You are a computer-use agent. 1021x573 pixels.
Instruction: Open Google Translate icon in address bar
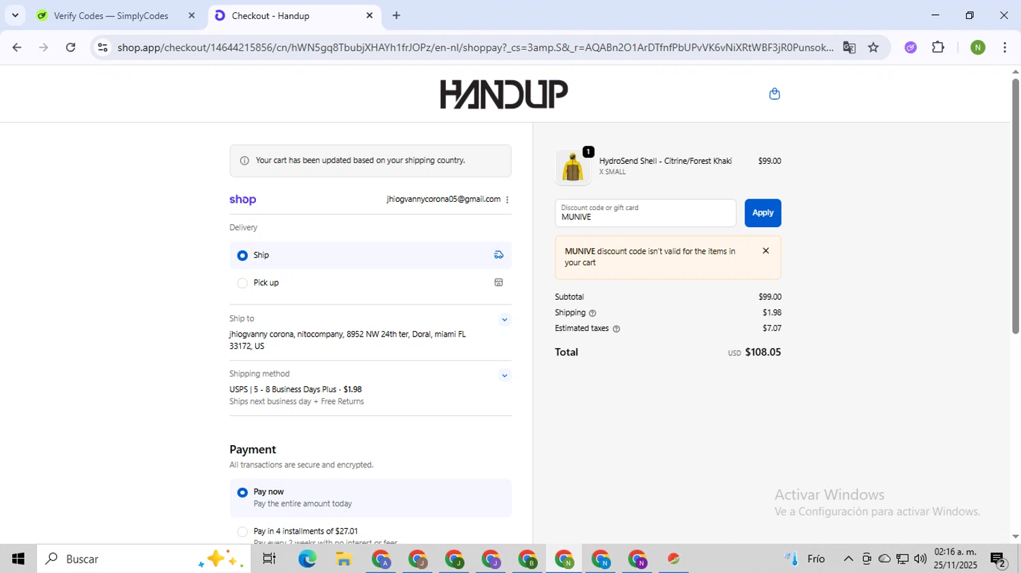[849, 48]
